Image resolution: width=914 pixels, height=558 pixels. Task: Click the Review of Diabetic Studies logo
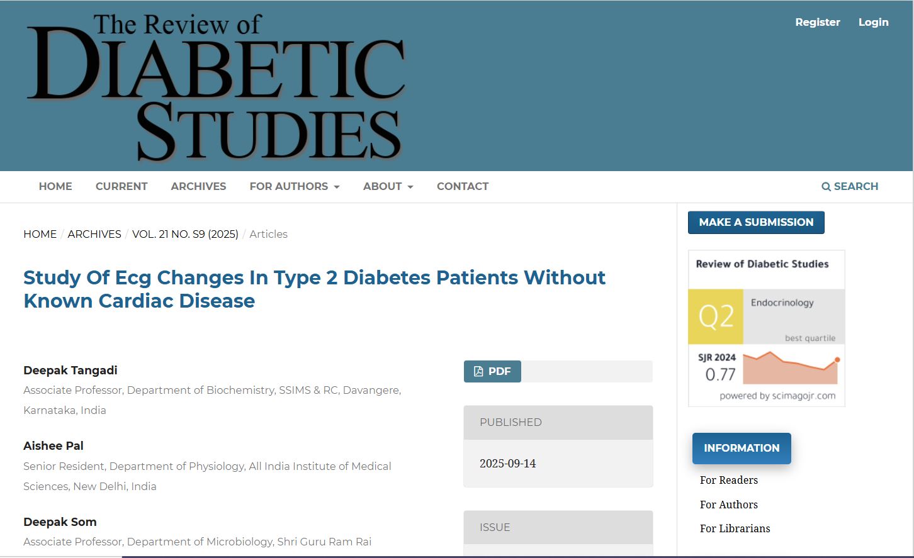click(x=215, y=87)
